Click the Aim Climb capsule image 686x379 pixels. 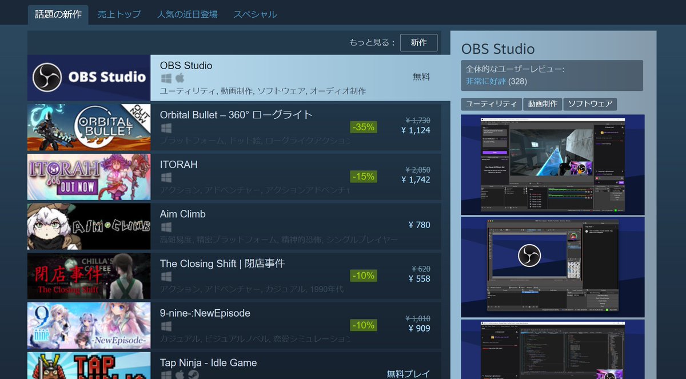[x=89, y=226]
